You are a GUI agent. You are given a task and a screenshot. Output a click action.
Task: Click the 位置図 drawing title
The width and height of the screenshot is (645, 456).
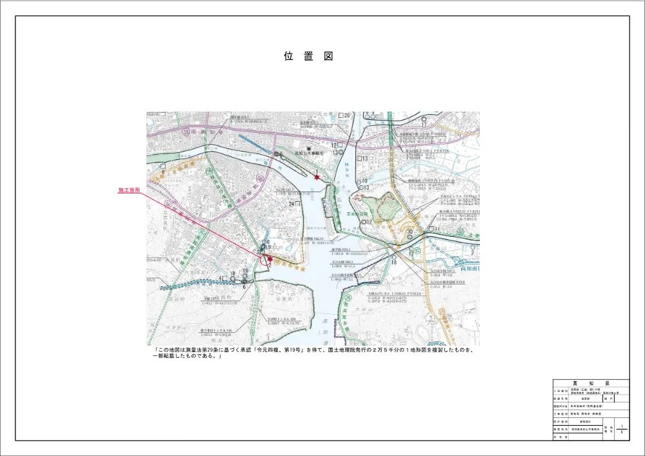[308, 56]
